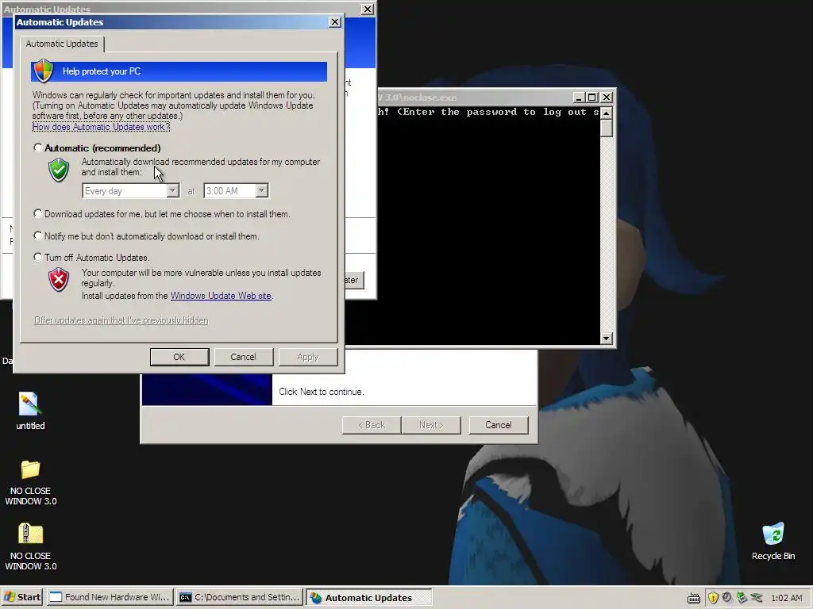Click the Safely Remove Hardware tray icon
813x609 pixels.
pyautogui.click(x=742, y=598)
